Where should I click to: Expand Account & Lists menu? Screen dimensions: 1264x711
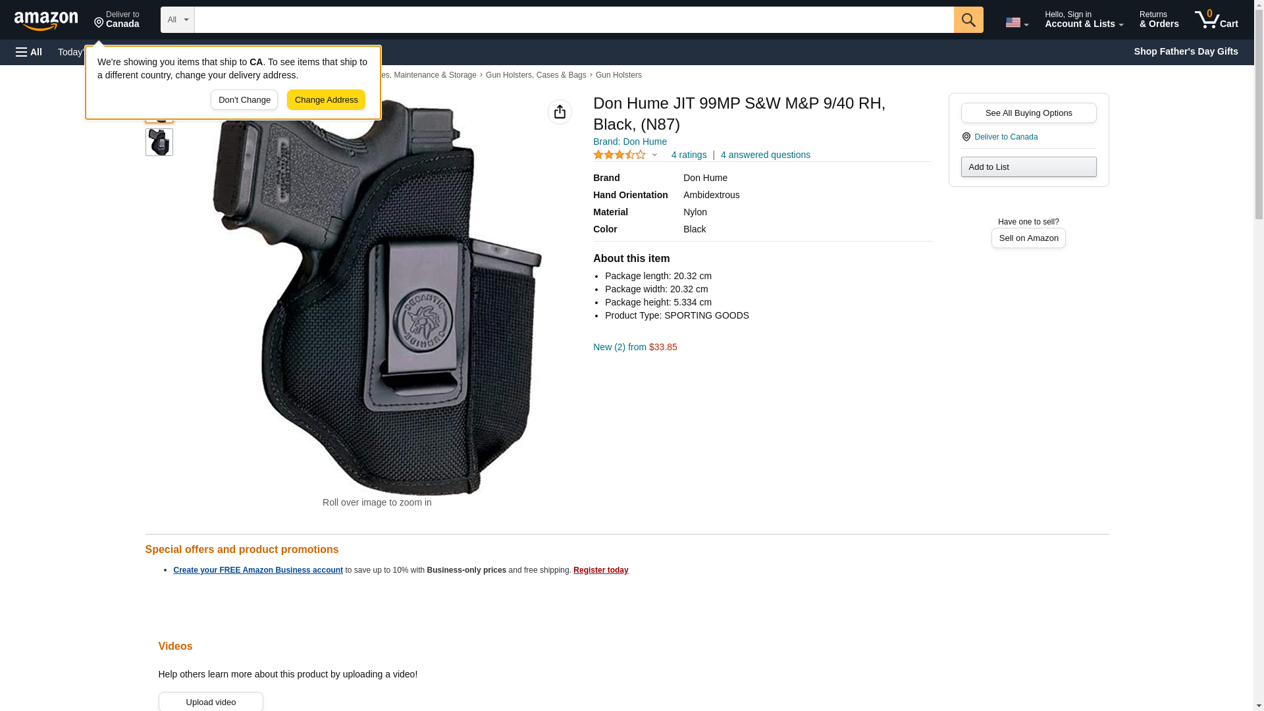(x=1084, y=20)
